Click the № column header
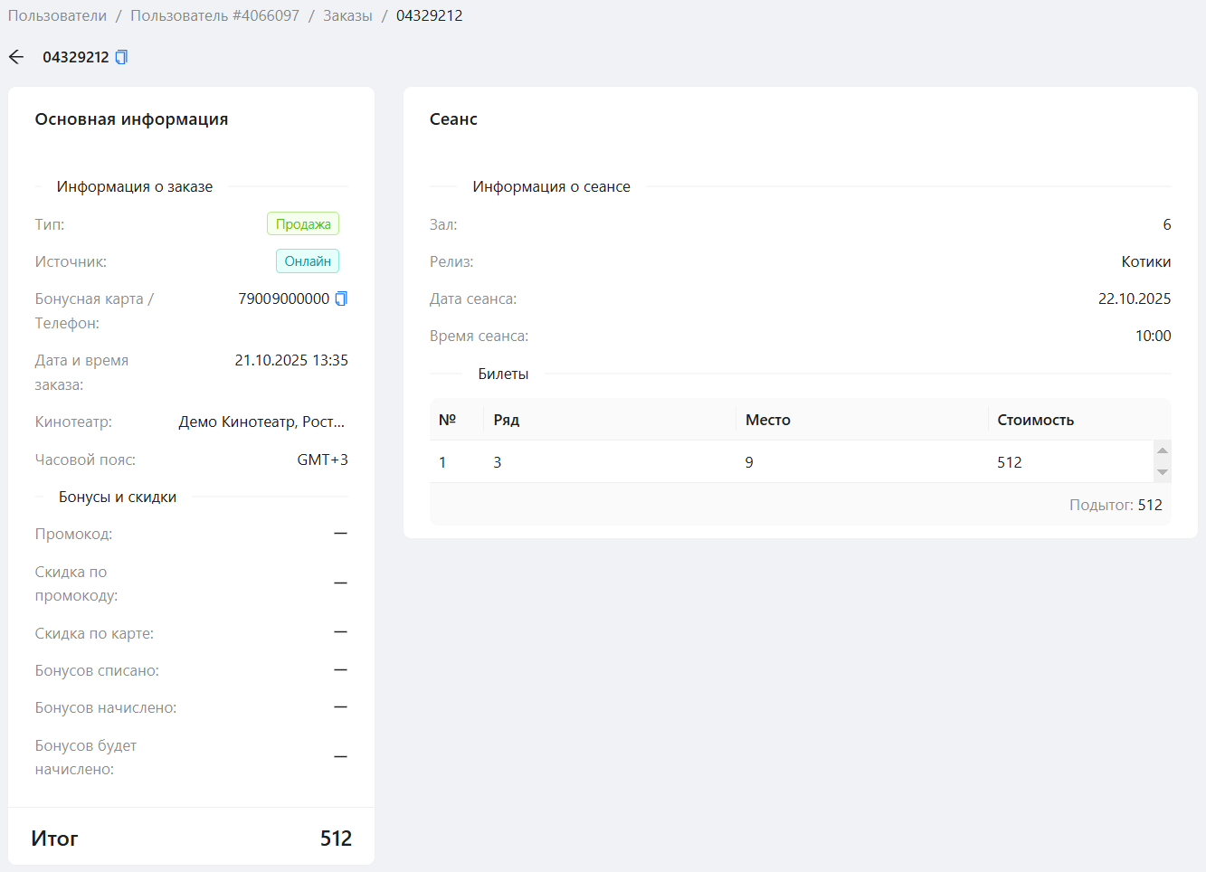This screenshot has height=872, width=1206. pyautogui.click(x=447, y=420)
